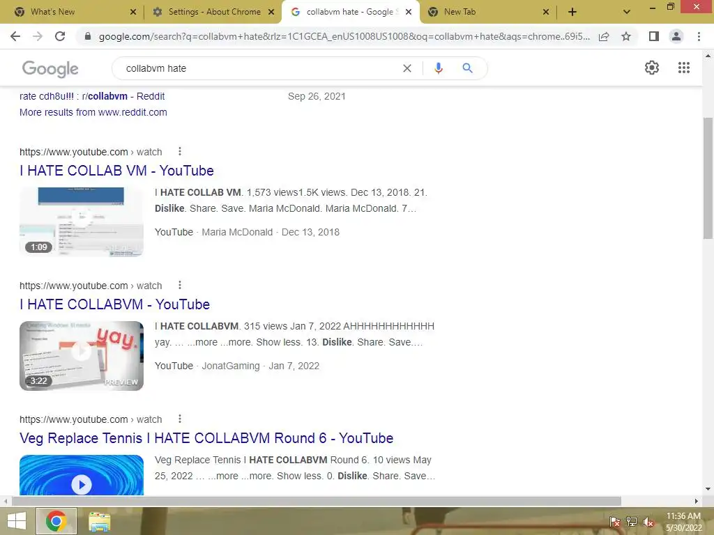
Task: Close the Settings - About Chrome tab
Action: pyautogui.click(x=271, y=12)
